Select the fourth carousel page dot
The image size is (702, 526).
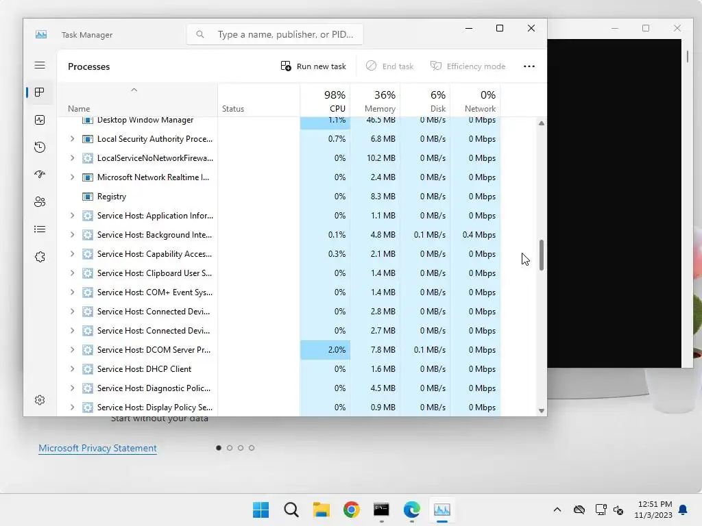pos(252,448)
